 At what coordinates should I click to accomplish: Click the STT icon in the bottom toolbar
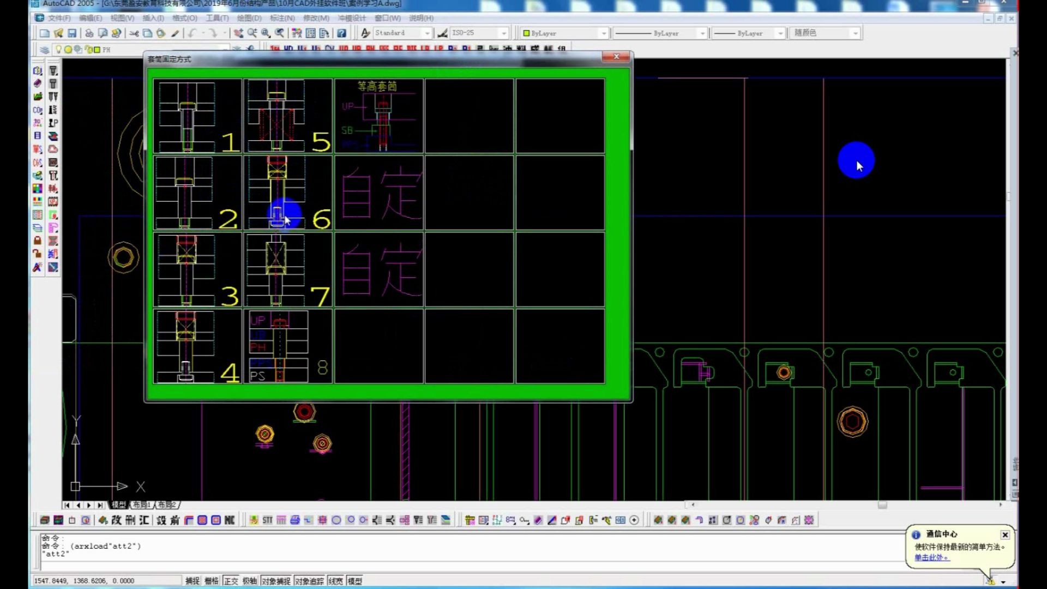pyautogui.click(x=267, y=520)
